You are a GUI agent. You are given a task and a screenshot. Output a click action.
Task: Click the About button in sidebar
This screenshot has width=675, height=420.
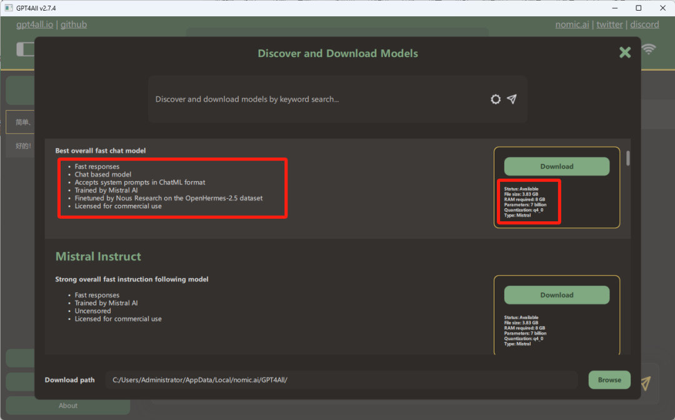pyautogui.click(x=68, y=406)
